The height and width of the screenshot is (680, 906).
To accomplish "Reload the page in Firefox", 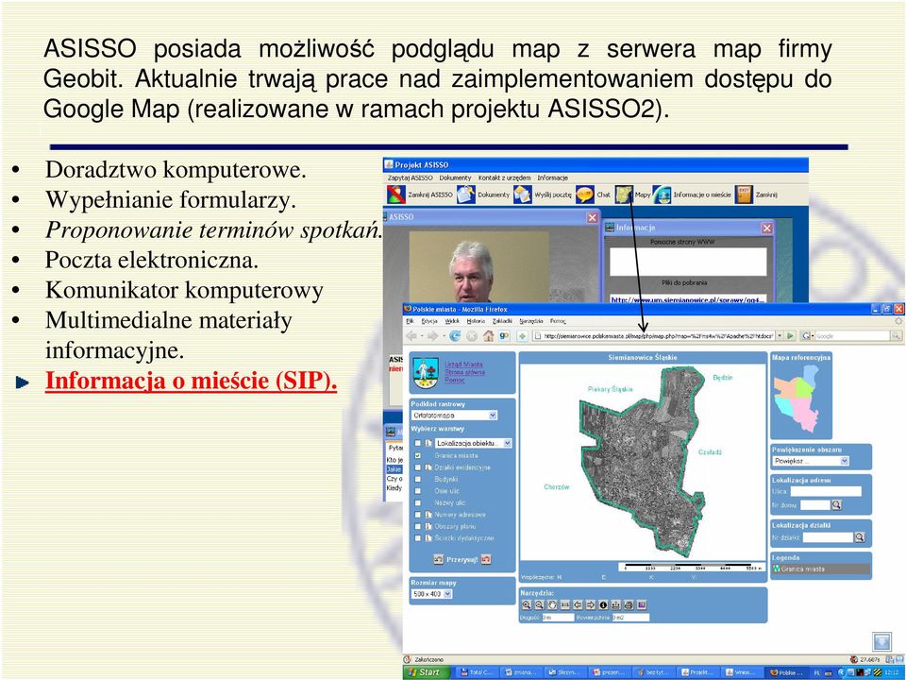I will 455,335.
